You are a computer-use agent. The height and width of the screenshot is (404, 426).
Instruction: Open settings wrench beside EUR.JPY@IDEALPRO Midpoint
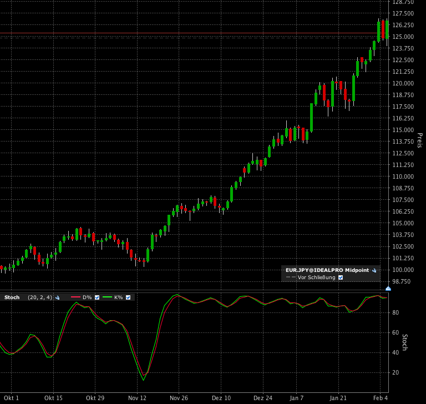374,270
